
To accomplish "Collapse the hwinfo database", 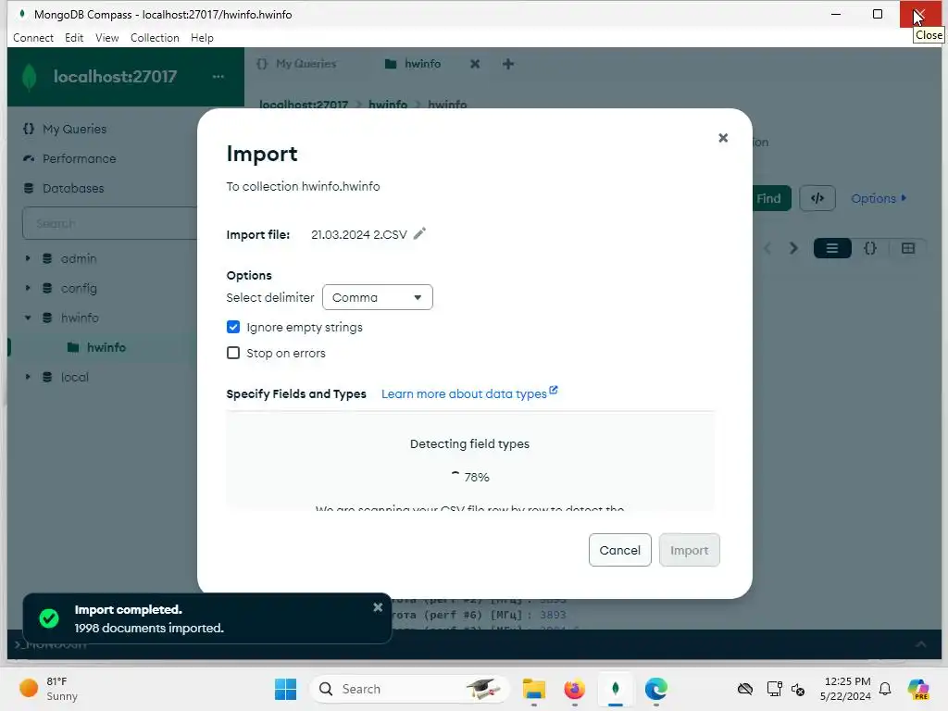I will 27,318.
